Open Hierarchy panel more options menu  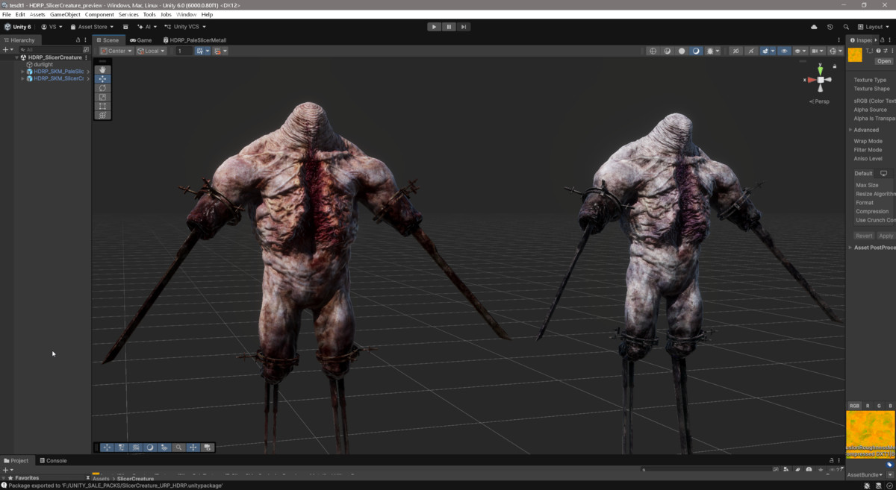point(87,40)
